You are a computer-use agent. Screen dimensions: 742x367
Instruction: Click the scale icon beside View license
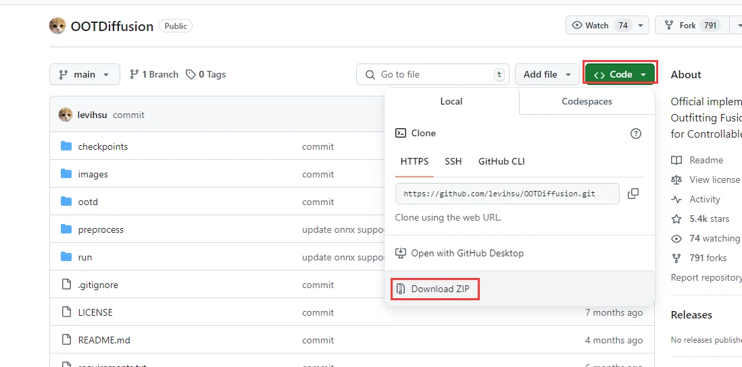pos(676,179)
